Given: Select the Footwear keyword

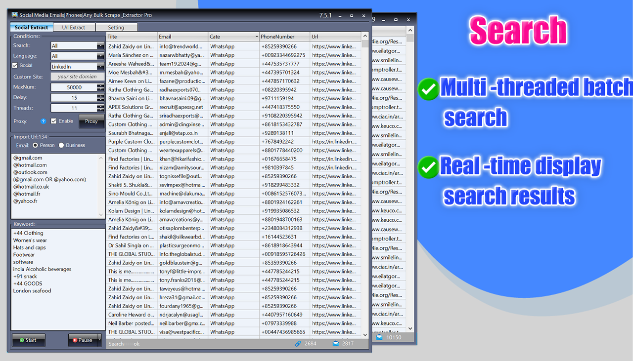Looking at the screenshot, I should [x=24, y=255].
